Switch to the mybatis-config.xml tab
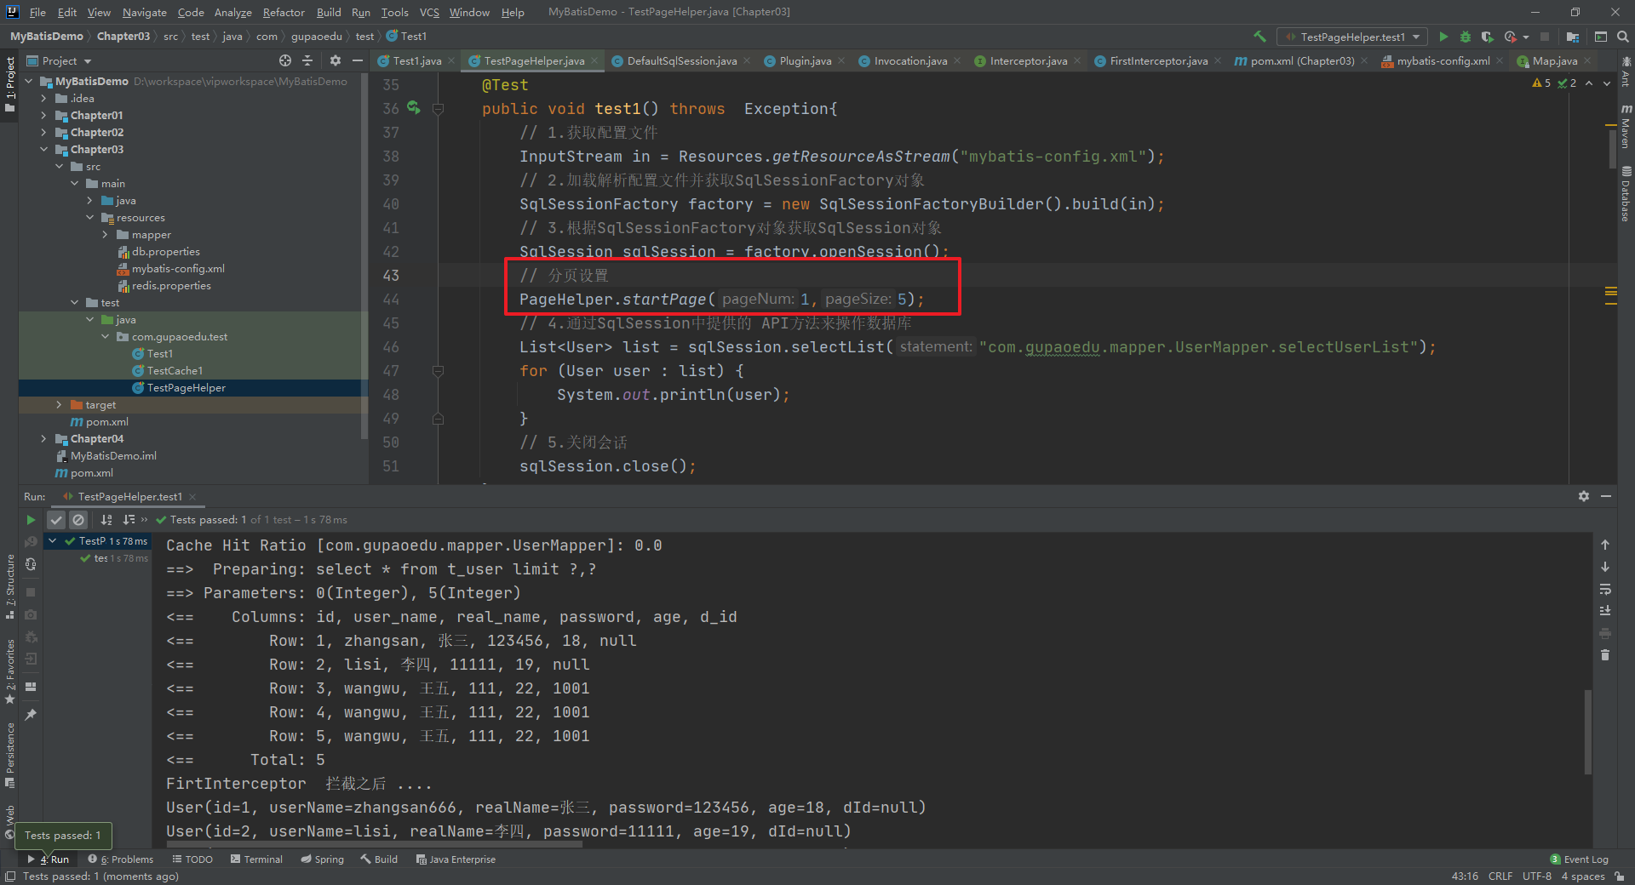Screen dimensions: 1635x885 [1443, 60]
